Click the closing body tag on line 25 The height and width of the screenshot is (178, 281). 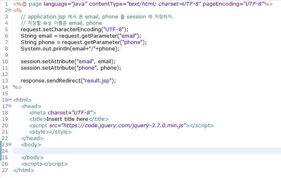tap(32, 158)
